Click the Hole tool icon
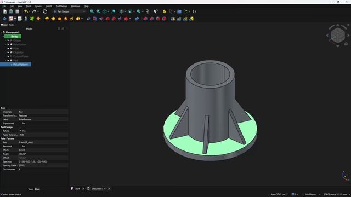 pyautogui.click(x=95, y=19)
